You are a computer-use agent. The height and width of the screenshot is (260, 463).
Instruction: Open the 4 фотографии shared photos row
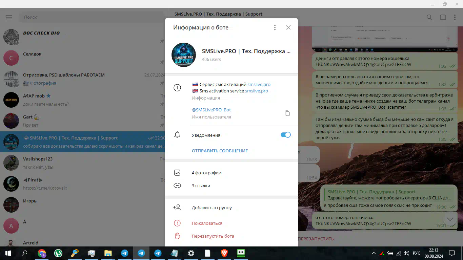[231, 173]
